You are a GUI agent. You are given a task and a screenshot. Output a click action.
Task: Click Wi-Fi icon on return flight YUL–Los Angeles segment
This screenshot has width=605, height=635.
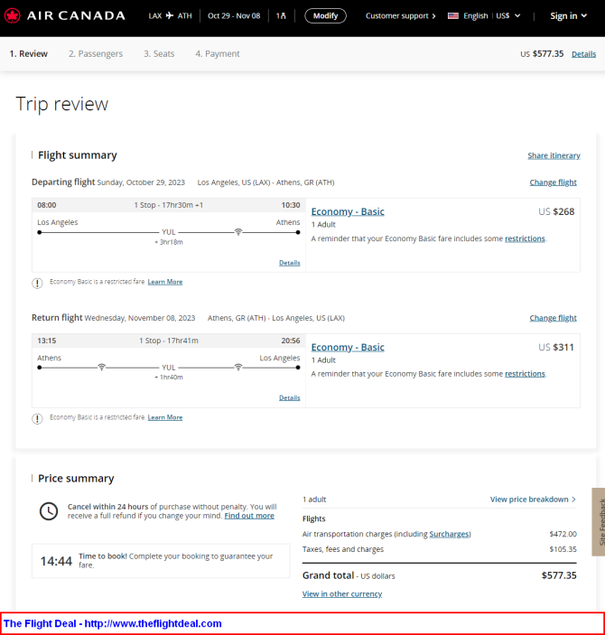pyautogui.click(x=238, y=367)
